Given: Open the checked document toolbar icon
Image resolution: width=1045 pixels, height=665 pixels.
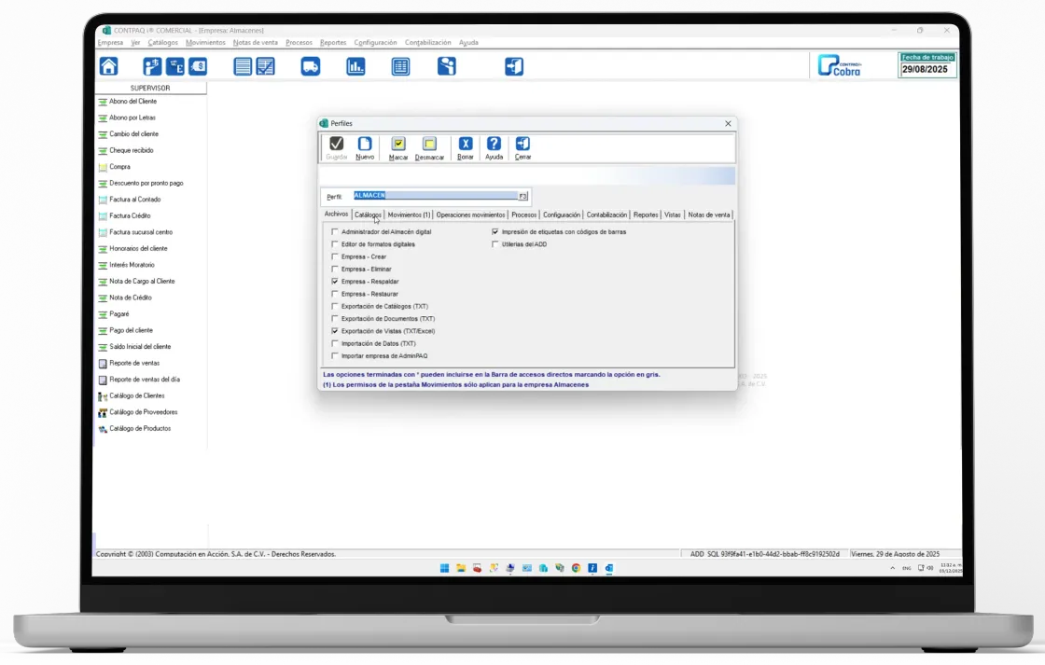Looking at the screenshot, I should point(265,66).
